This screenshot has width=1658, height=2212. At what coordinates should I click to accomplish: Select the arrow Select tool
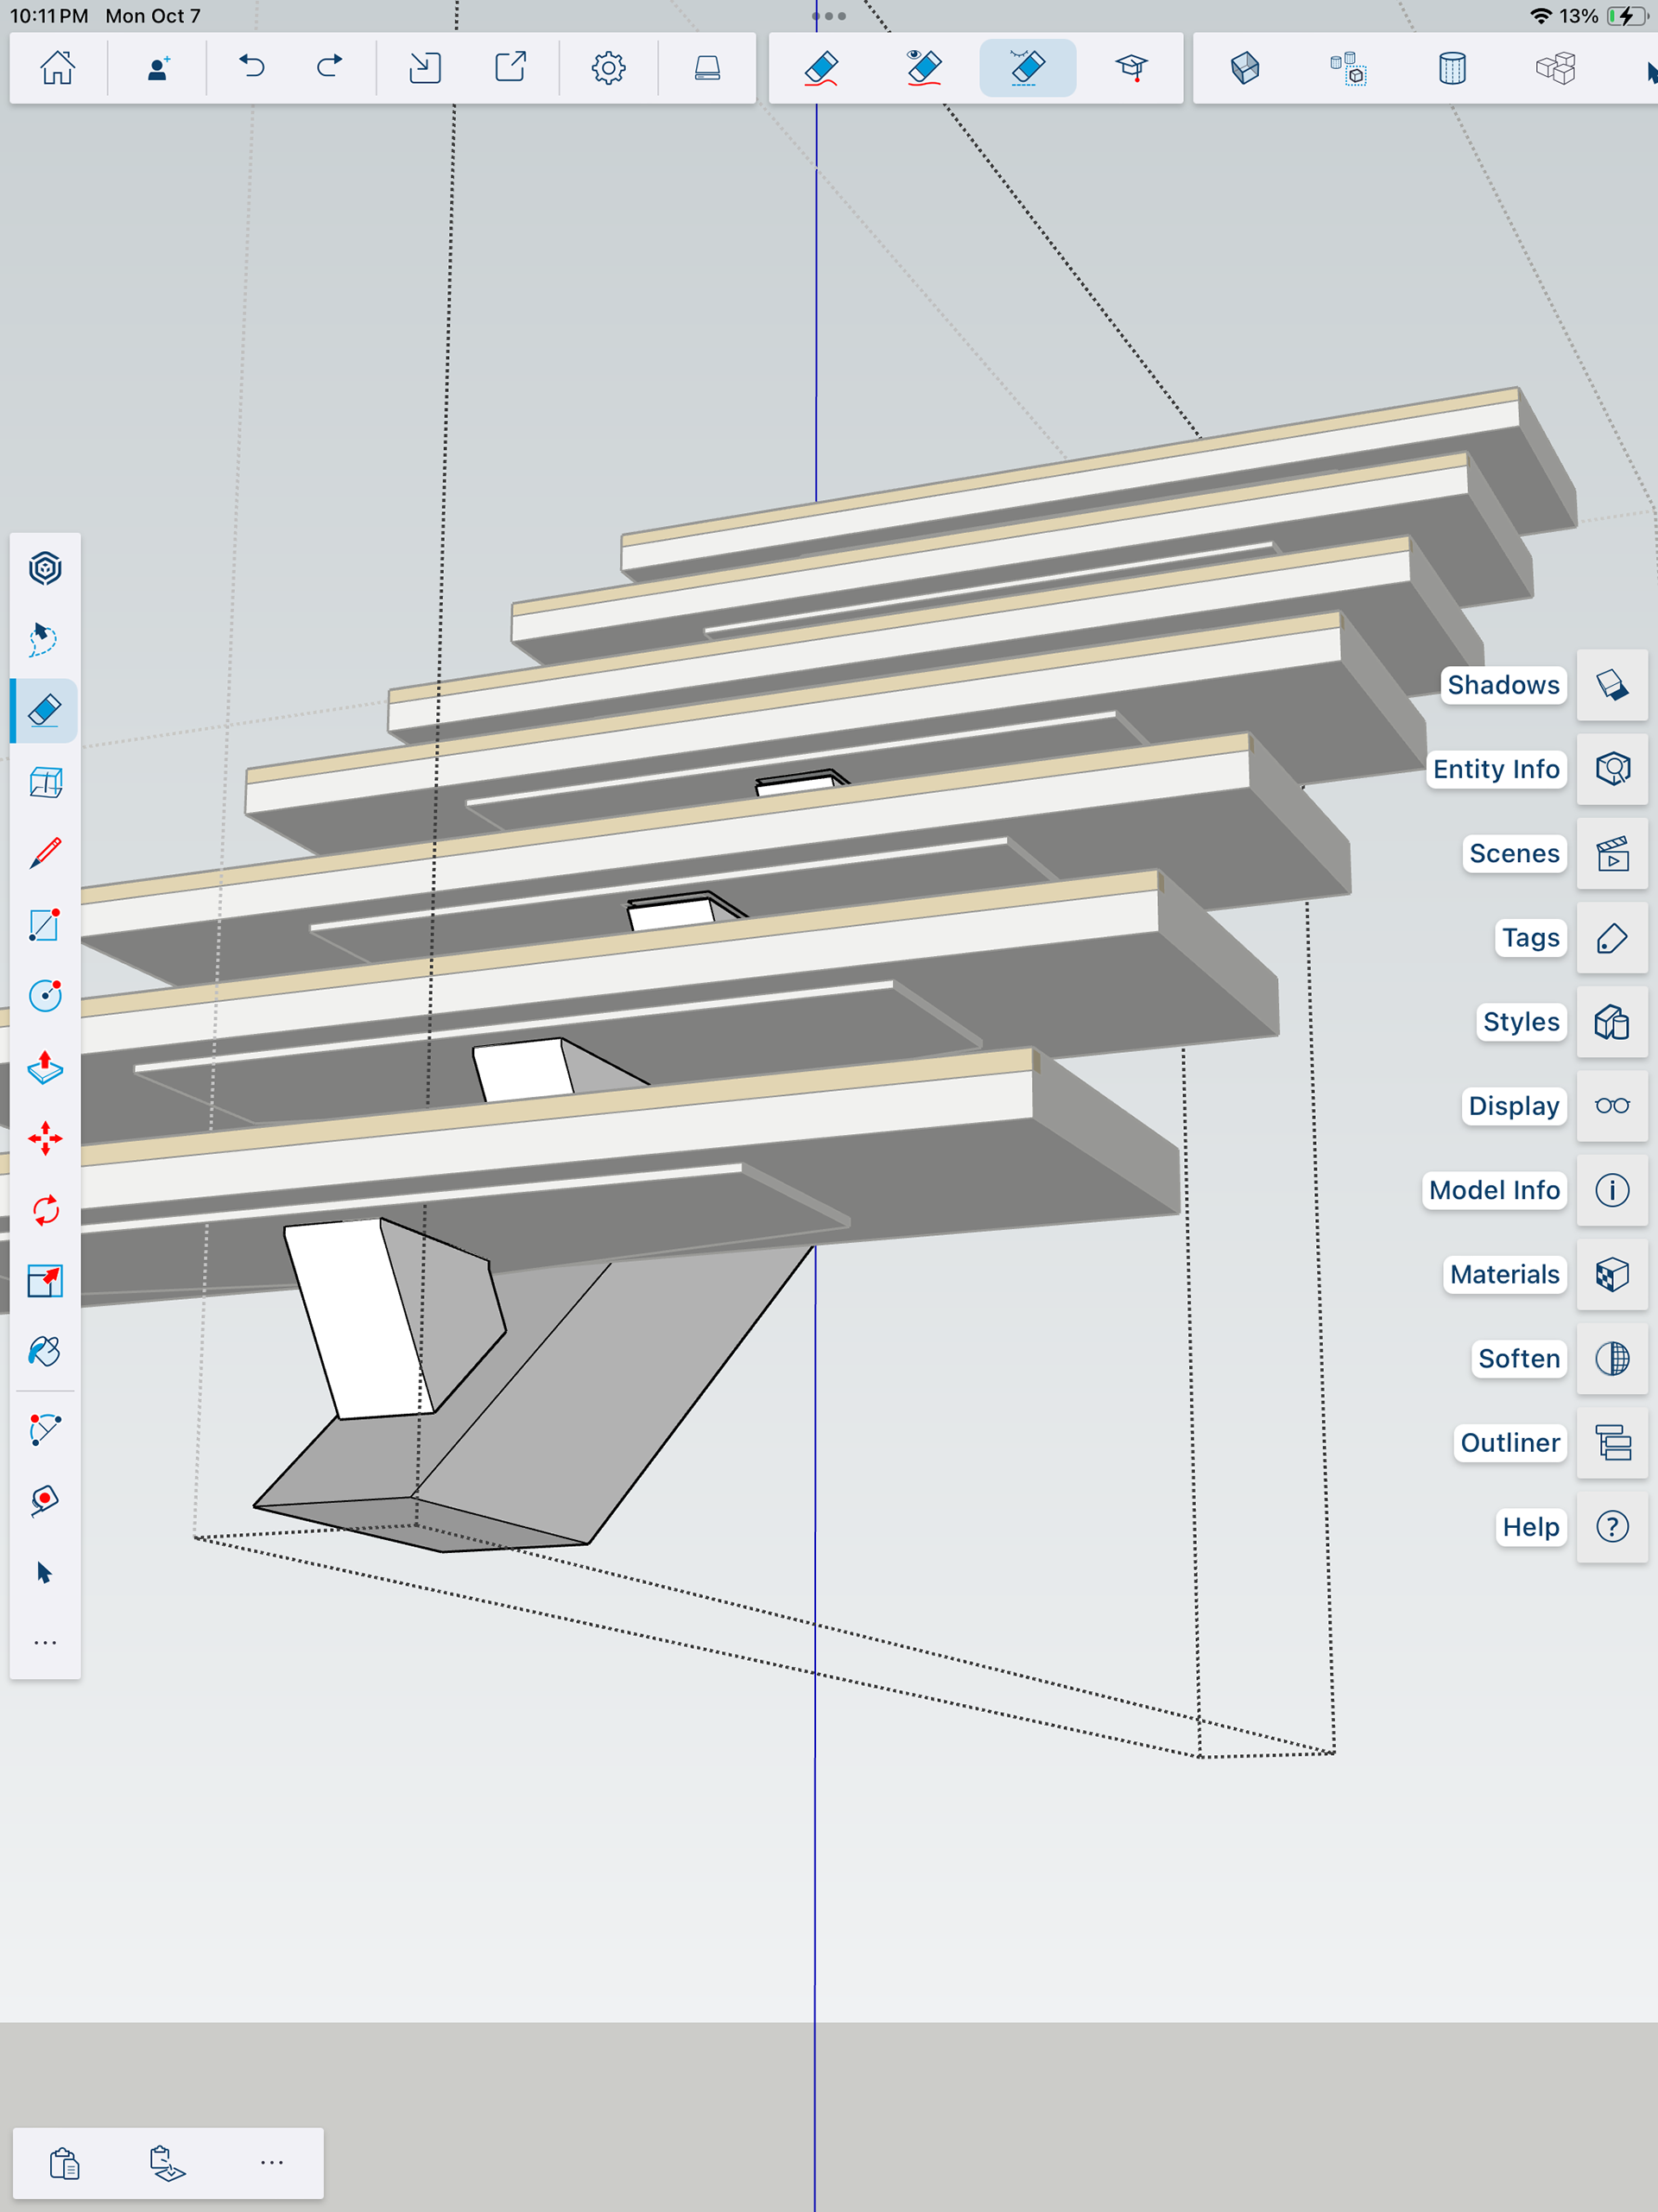(45, 1572)
